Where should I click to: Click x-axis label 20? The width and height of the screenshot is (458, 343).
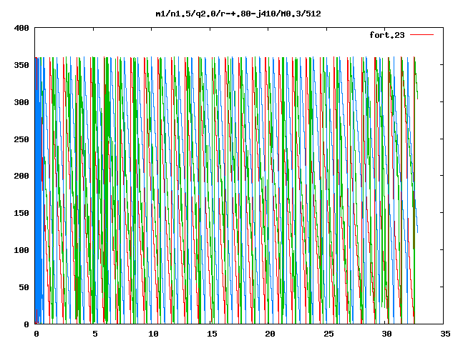click(x=270, y=334)
